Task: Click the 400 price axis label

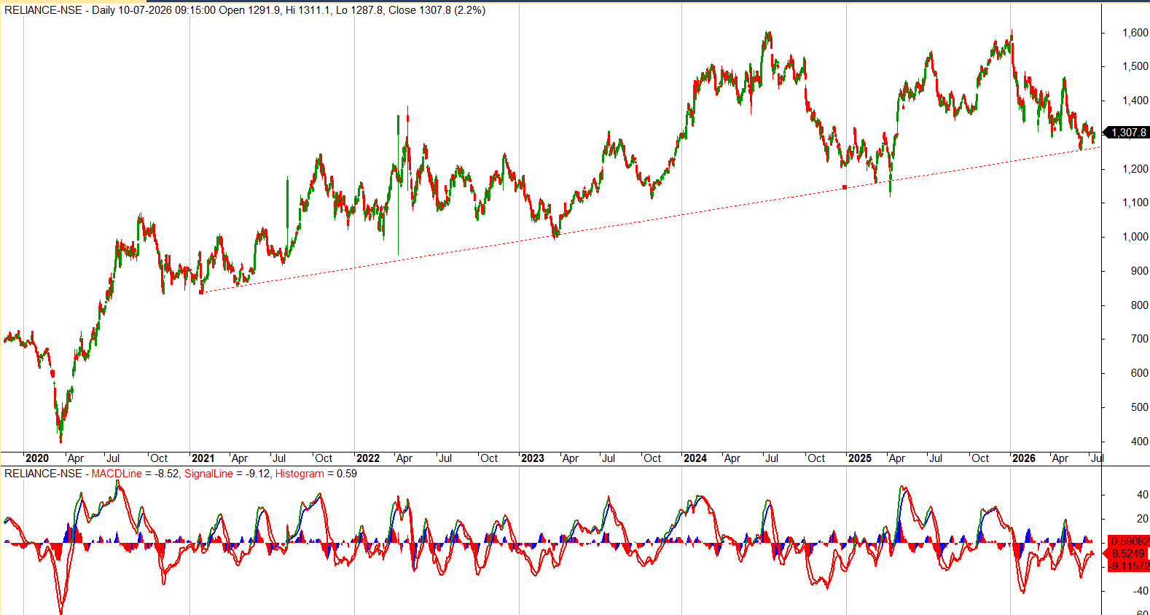Action: point(1139,442)
